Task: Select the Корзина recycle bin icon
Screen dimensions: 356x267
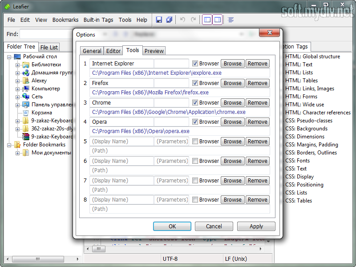Action: pyautogui.click(x=26, y=113)
